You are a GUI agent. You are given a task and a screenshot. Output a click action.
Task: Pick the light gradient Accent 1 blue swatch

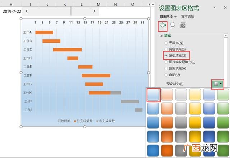[x=153, y=94]
